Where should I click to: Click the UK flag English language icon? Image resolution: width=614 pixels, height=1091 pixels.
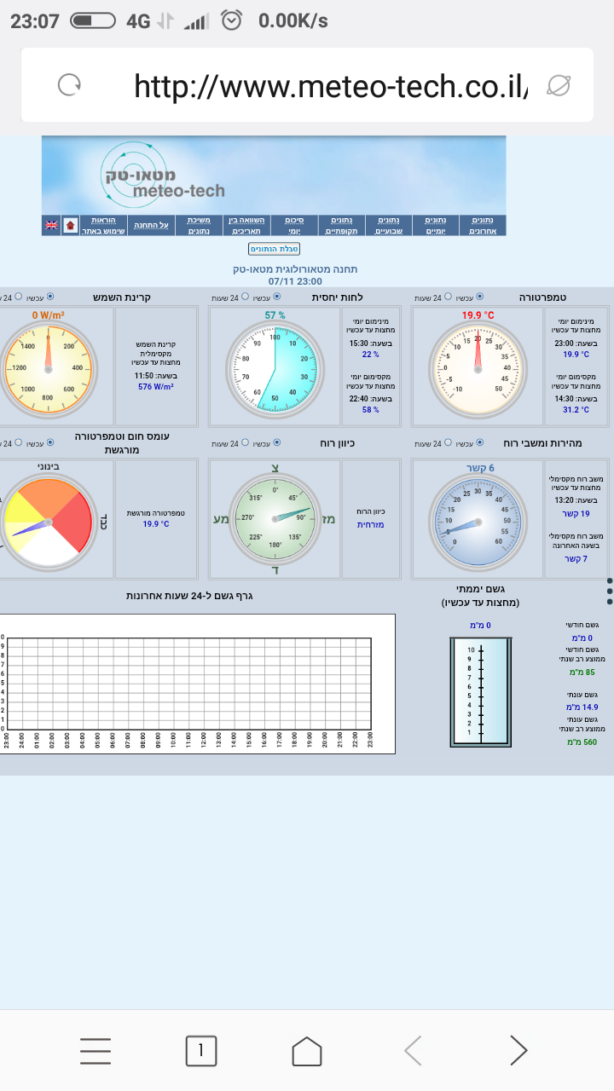tap(51, 225)
